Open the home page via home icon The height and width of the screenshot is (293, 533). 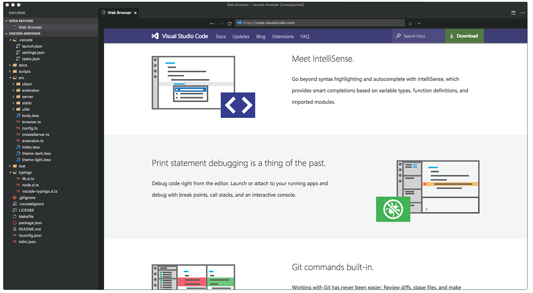[410, 23]
